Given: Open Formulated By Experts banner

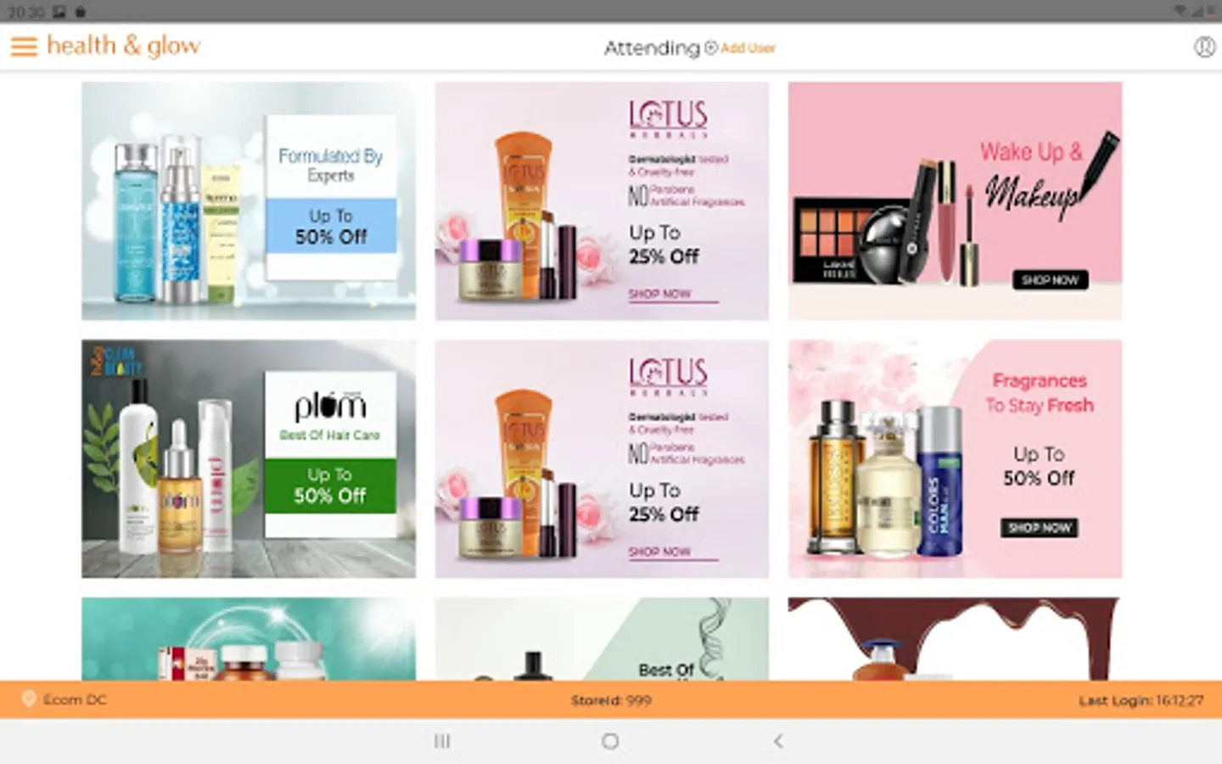Looking at the screenshot, I should [249, 201].
